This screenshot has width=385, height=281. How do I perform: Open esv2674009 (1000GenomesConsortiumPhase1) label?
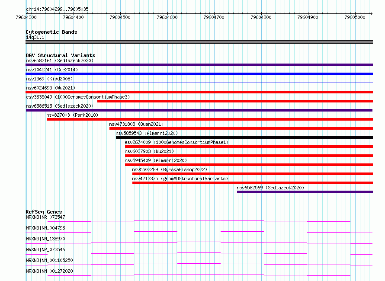[x=176, y=142]
